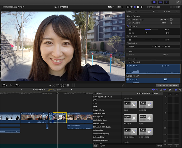Toggle skimming icon in timeline toolbar
Screen dimensions: 182x148
[x=153, y=89]
